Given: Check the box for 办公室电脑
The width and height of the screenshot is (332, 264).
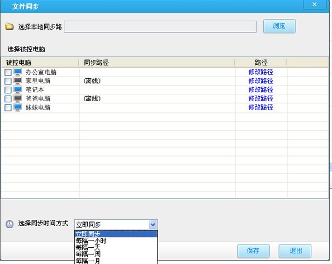Looking at the screenshot, I should (x=8, y=73).
